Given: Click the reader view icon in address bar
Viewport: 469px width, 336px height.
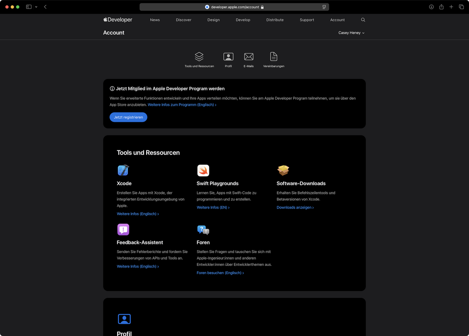Looking at the screenshot, I should tap(324, 7).
